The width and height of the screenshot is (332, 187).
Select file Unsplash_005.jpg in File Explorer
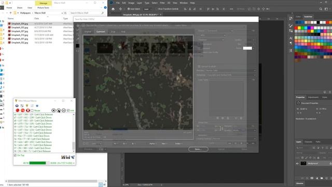click(20, 28)
